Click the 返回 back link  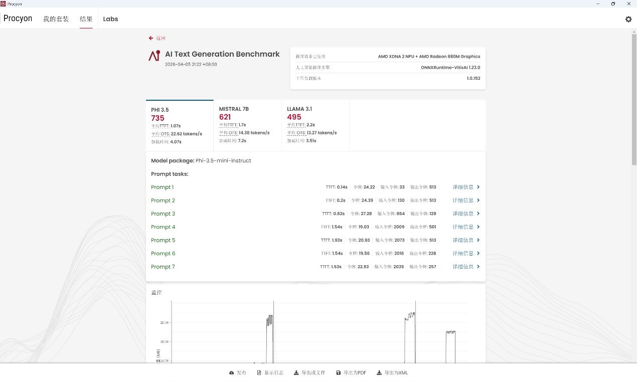click(161, 38)
